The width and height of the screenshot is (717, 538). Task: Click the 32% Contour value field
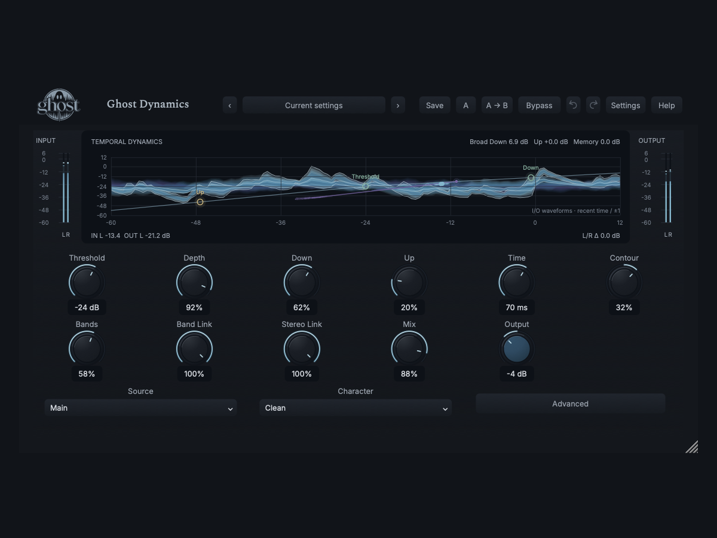(624, 307)
